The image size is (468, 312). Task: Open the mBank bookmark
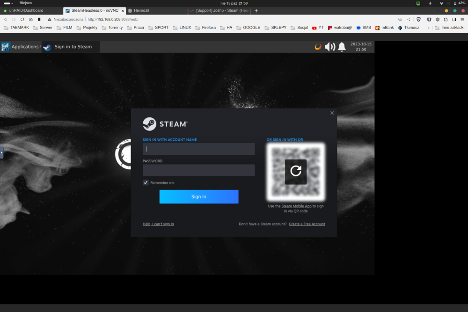[x=385, y=28]
